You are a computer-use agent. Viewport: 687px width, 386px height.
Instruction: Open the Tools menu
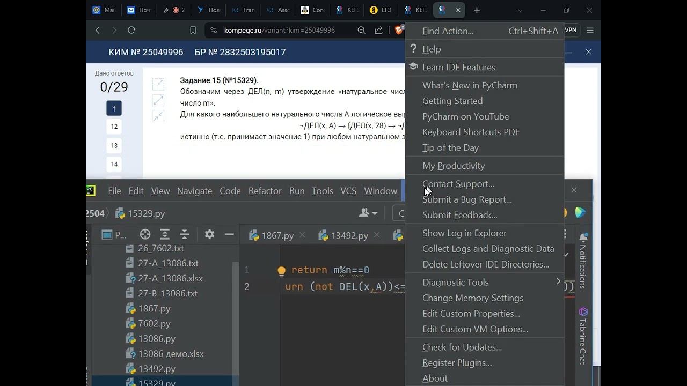pos(323,191)
